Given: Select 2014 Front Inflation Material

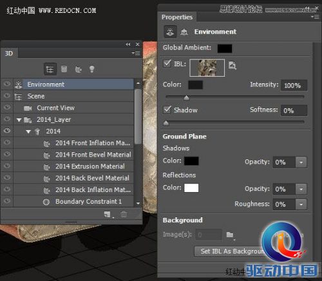Looking at the screenshot, I should 73,143.
